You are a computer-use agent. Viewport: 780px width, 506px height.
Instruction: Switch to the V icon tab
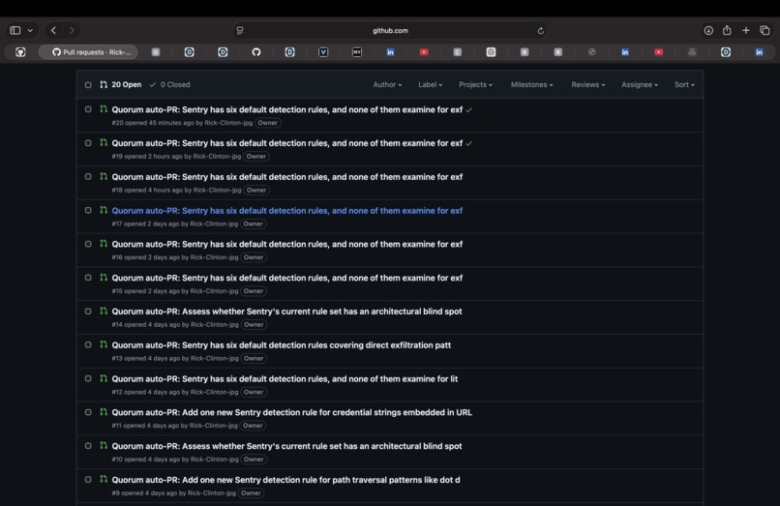tap(323, 52)
